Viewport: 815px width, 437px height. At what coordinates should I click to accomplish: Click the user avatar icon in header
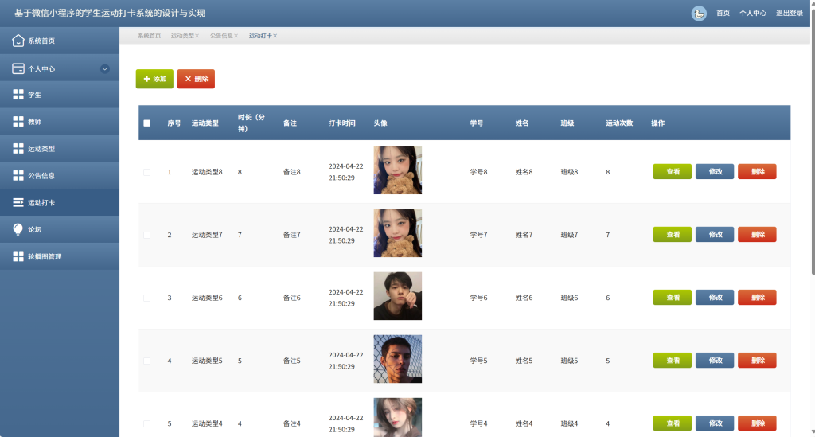699,13
